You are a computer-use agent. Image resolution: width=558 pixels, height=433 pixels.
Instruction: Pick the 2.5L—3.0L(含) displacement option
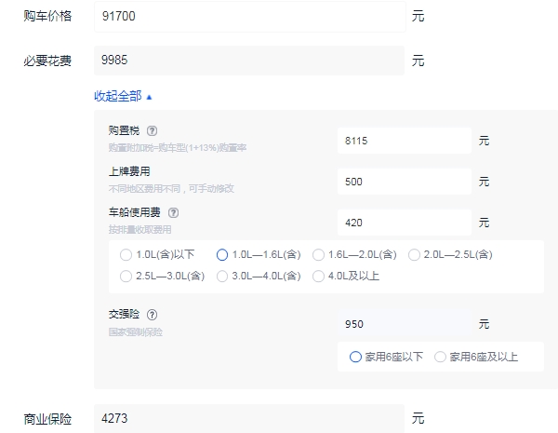click(x=126, y=276)
